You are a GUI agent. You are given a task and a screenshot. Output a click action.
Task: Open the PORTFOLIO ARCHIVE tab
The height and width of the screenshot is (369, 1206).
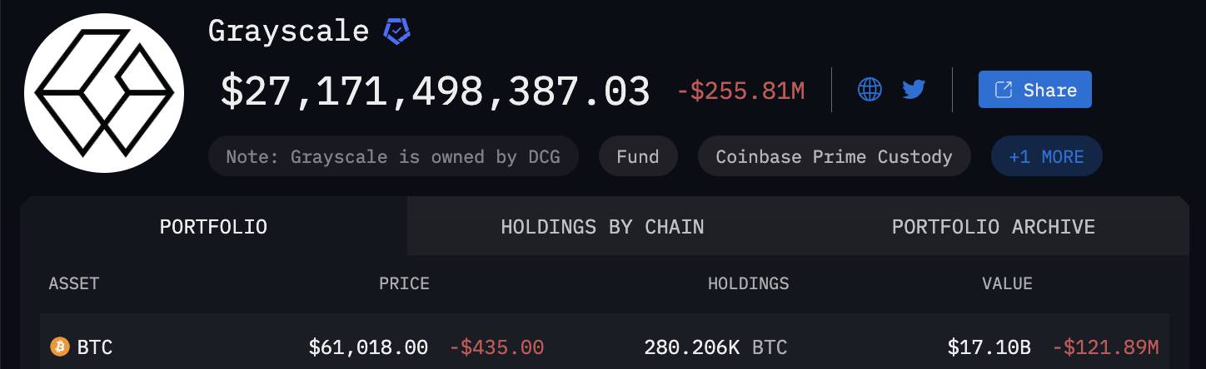coord(994,226)
